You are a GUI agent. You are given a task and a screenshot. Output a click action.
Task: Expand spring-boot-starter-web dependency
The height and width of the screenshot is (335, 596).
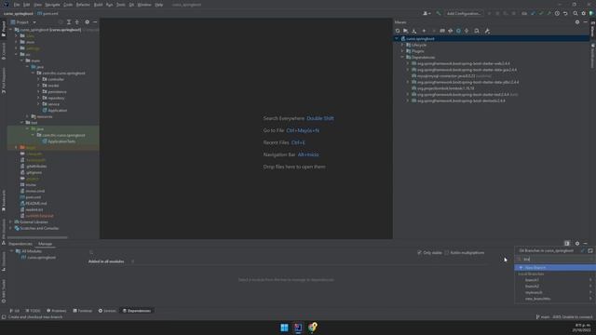408,63
